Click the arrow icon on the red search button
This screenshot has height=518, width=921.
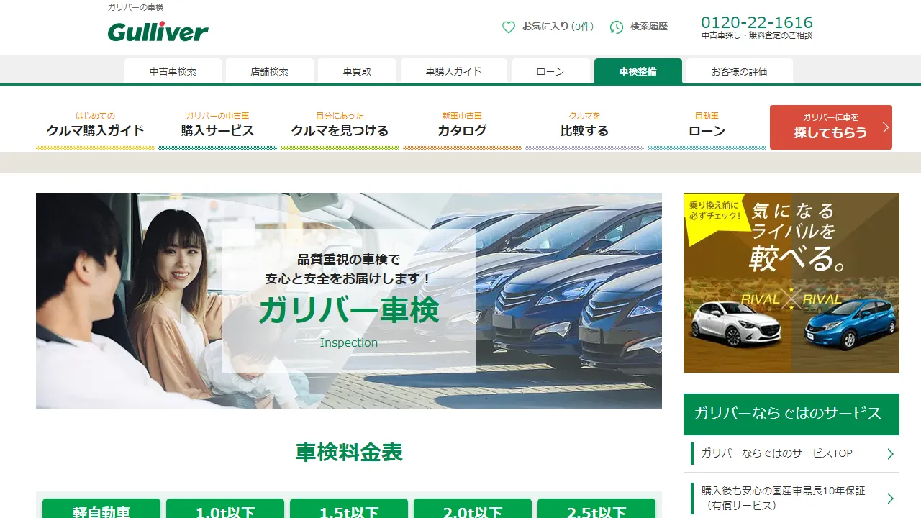(x=885, y=127)
